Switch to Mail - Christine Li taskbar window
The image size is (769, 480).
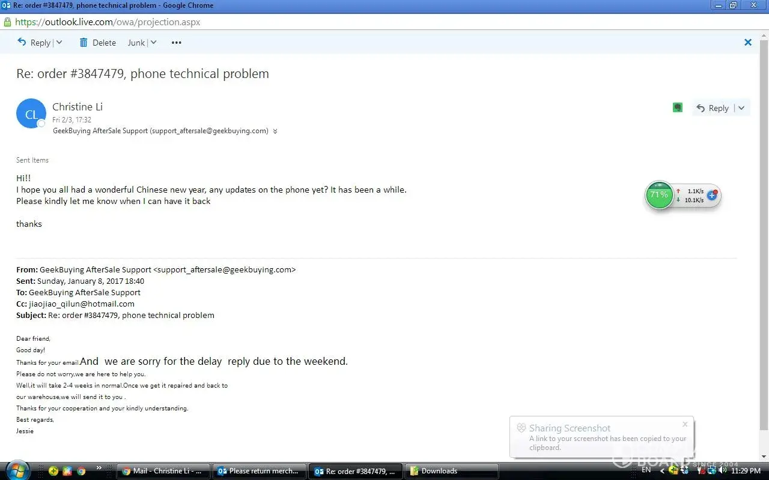click(x=163, y=471)
